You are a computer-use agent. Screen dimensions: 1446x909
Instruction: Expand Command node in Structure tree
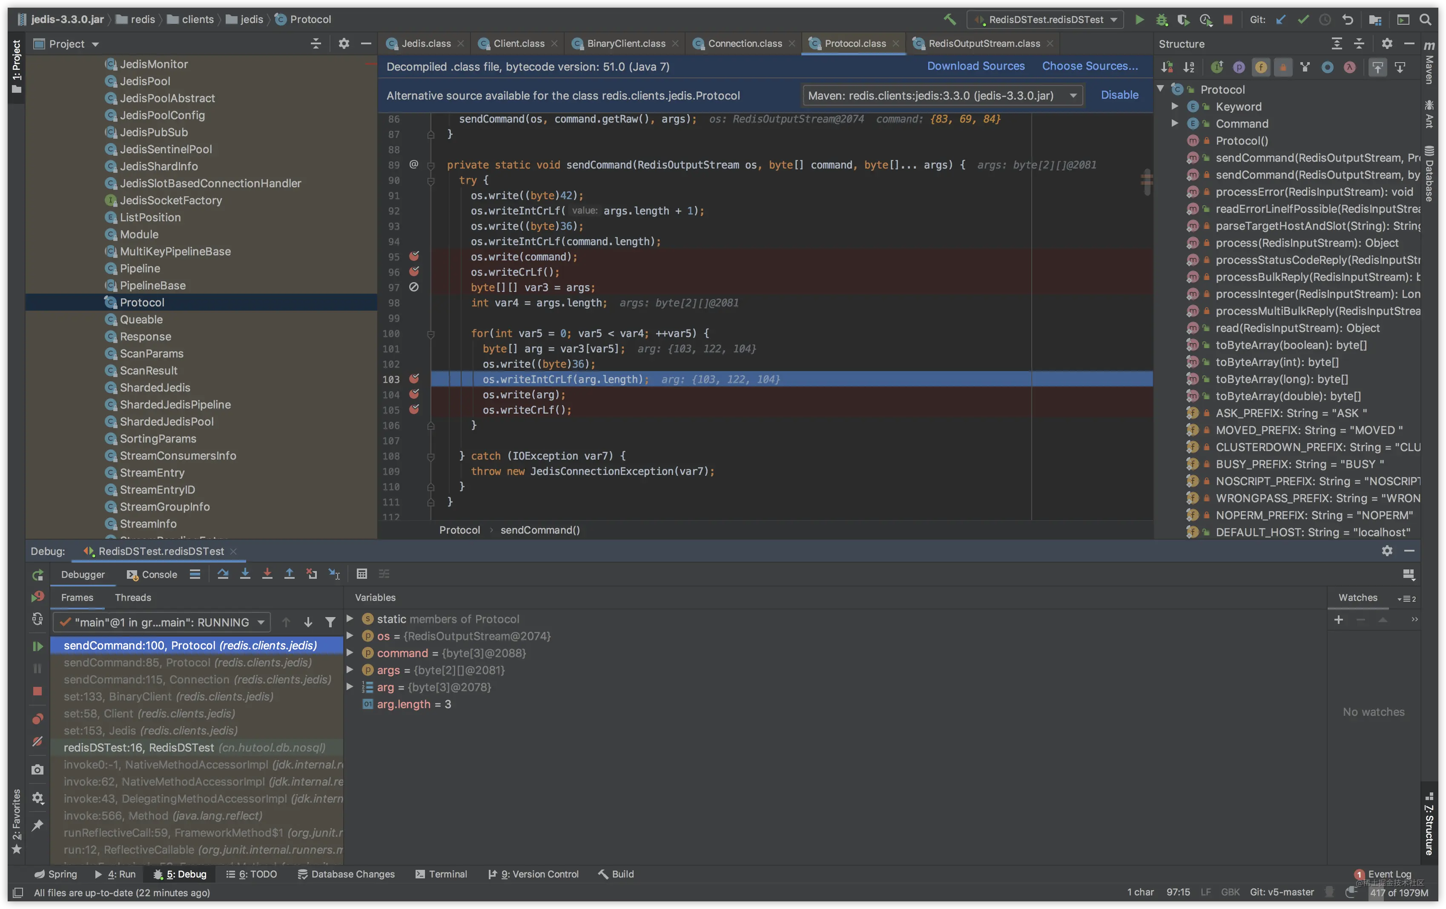[x=1175, y=123]
